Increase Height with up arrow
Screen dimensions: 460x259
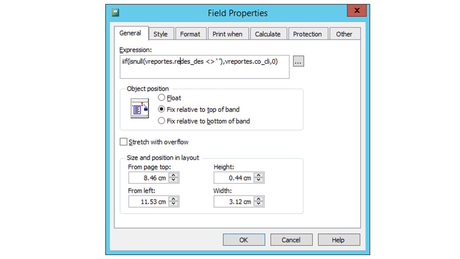point(259,175)
